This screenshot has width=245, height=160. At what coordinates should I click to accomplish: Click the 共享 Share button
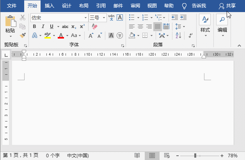(x=227, y=6)
